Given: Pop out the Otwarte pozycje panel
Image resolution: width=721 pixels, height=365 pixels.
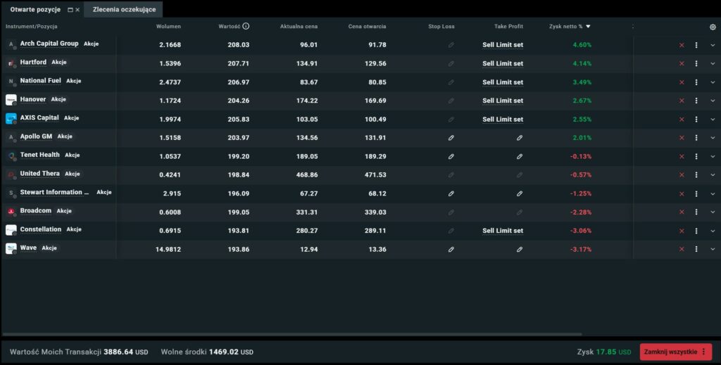Looking at the screenshot, I should click(x=70, y=10).
